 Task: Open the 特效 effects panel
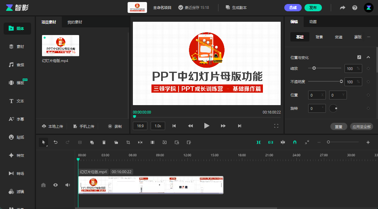point(17,155)
